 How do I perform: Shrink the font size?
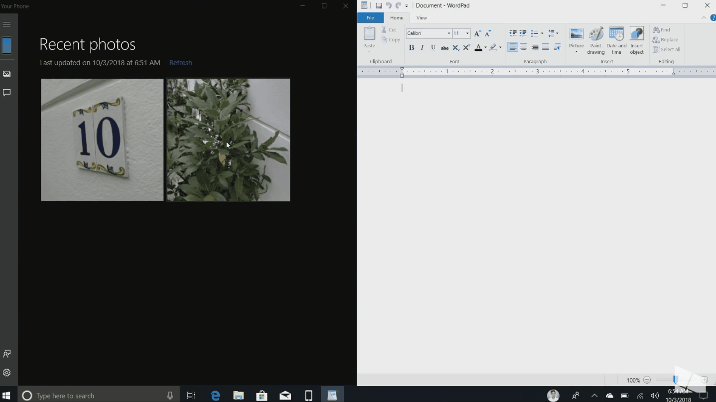tap(488, 33)
